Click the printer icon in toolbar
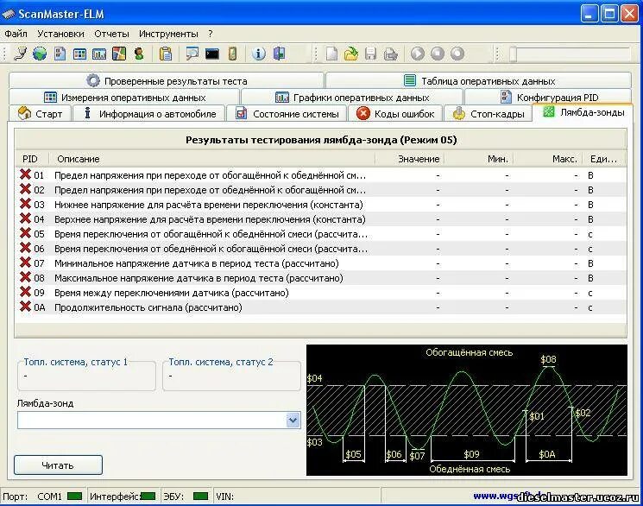 coord(390,54)
